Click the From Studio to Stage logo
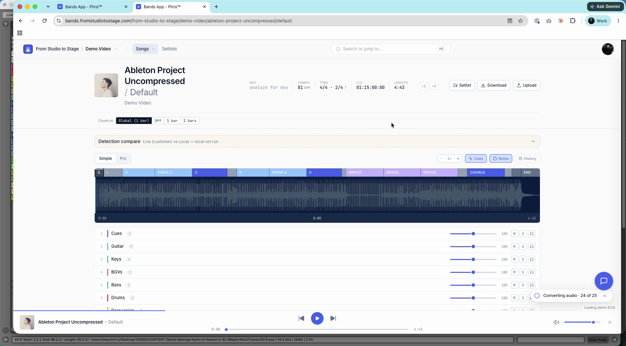Image resolution: width=626 pixels, height=346 pixels. (28, 49)
